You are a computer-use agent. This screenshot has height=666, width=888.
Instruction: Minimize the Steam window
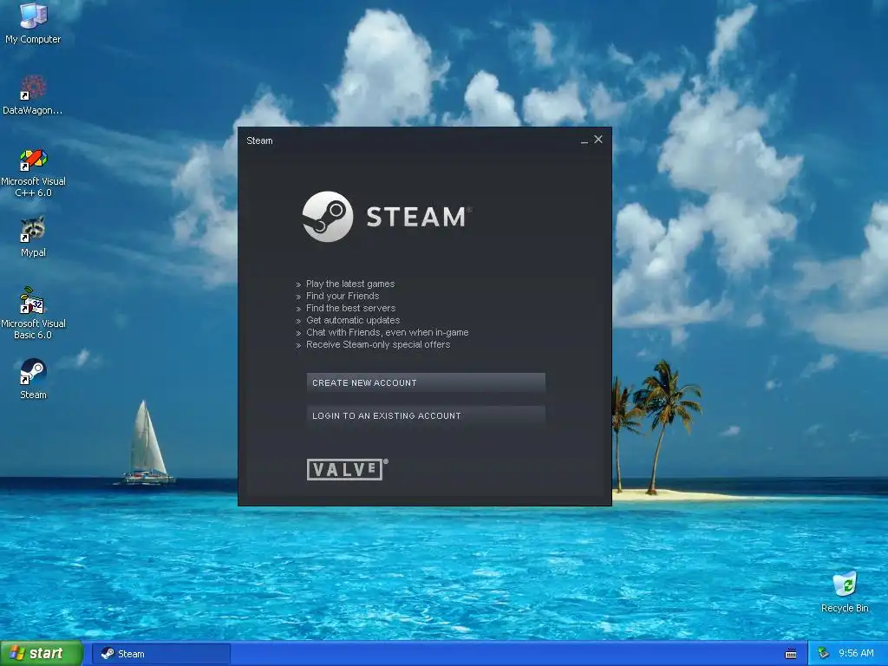tap(584, 140)
